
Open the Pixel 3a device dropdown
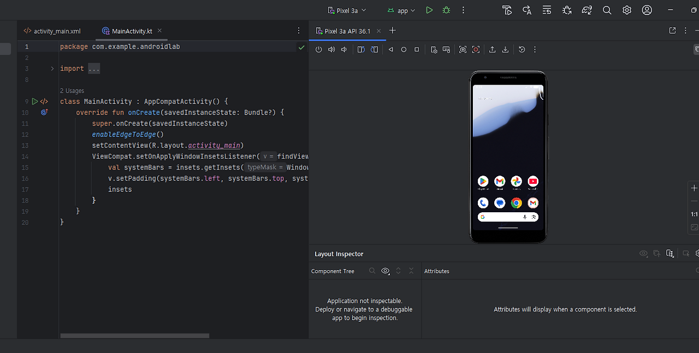coord(347,10)
